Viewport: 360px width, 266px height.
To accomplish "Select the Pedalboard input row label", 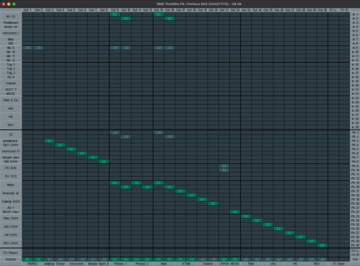I will click(11, 23).
